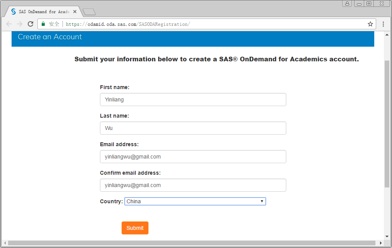Click the Email address field
The height and width of the screenshot is (248, 392).
(193, 157)
